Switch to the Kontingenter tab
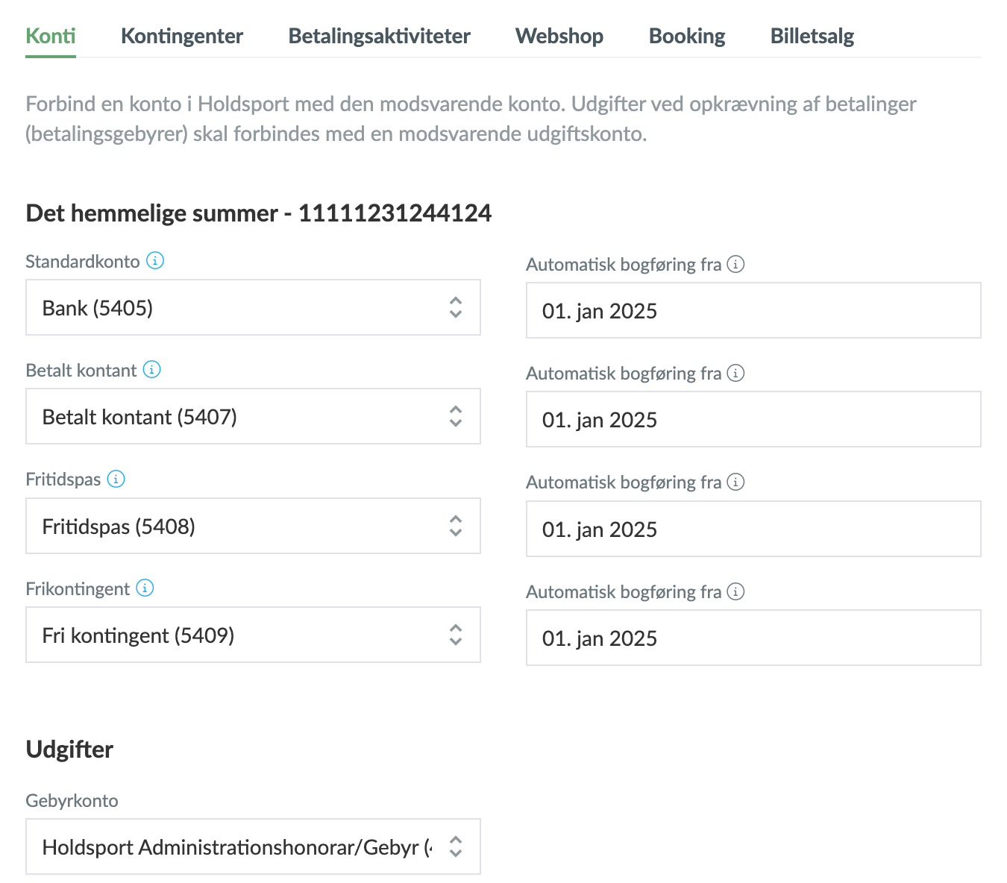 pos(182,36)
